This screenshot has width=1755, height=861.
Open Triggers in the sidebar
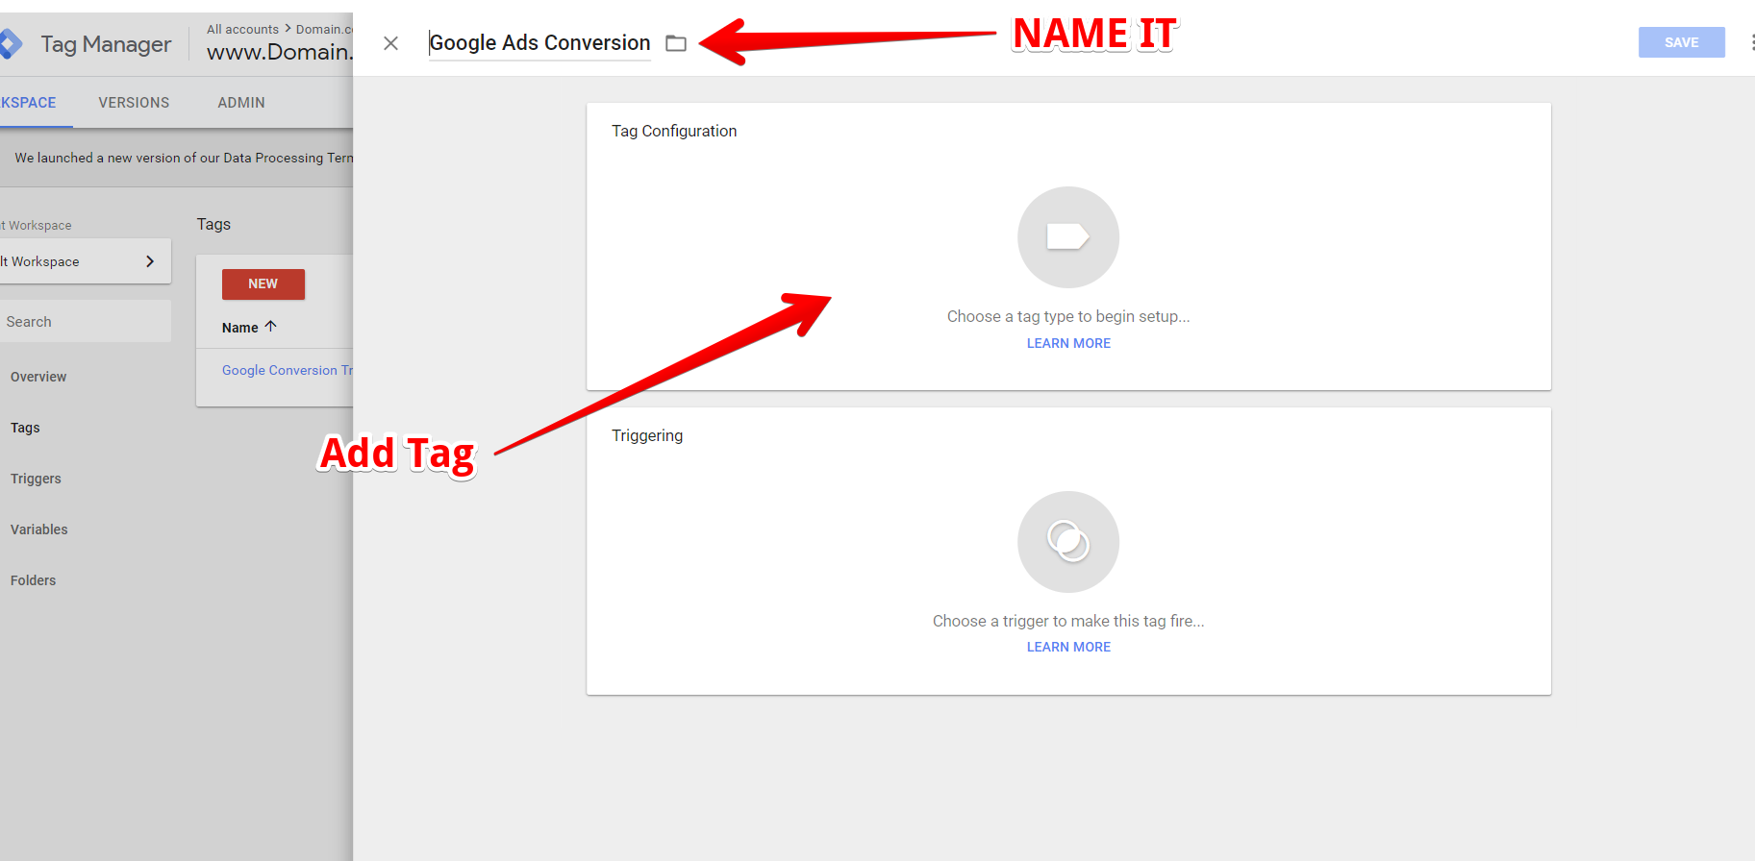pyautogui.click(x=36, y=479)
